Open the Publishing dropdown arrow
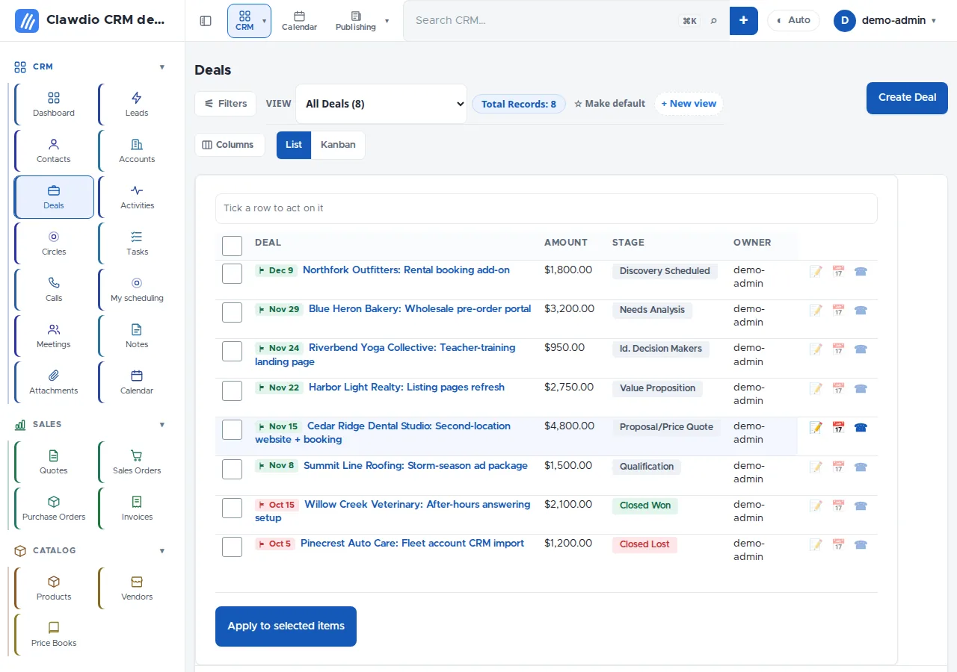 387,21
